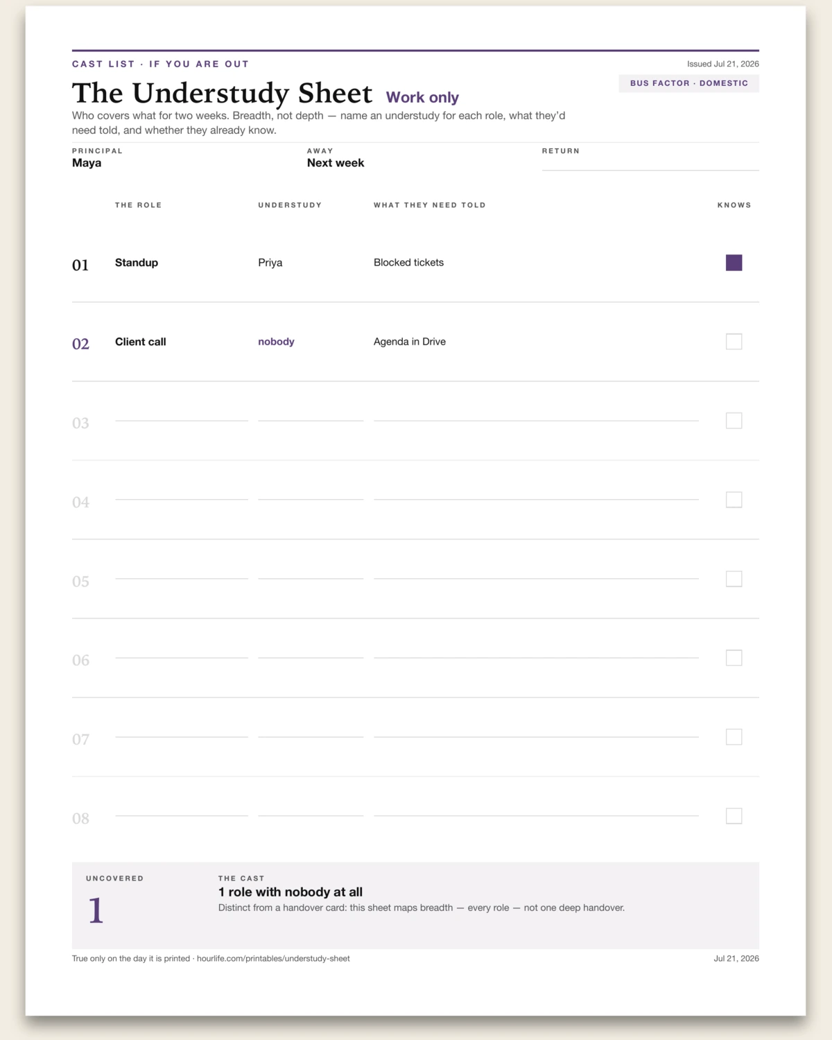Viewport: 832px width, 1040px height.
Task: Tick the Knows checkbox in row 05
Action: pos(734,579)
